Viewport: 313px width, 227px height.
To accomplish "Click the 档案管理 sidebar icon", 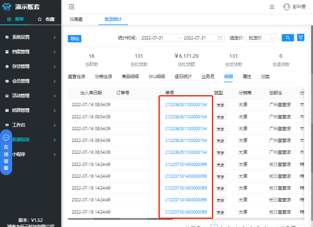I will pos(7,52).
